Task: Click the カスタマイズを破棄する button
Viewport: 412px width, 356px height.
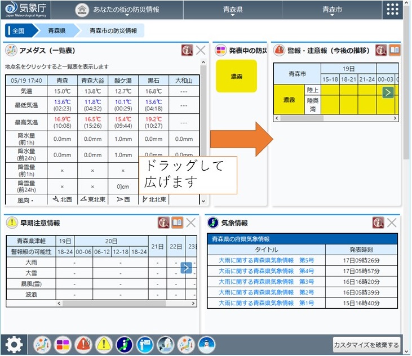Action: pyautogui.click(x=366, y=344)
